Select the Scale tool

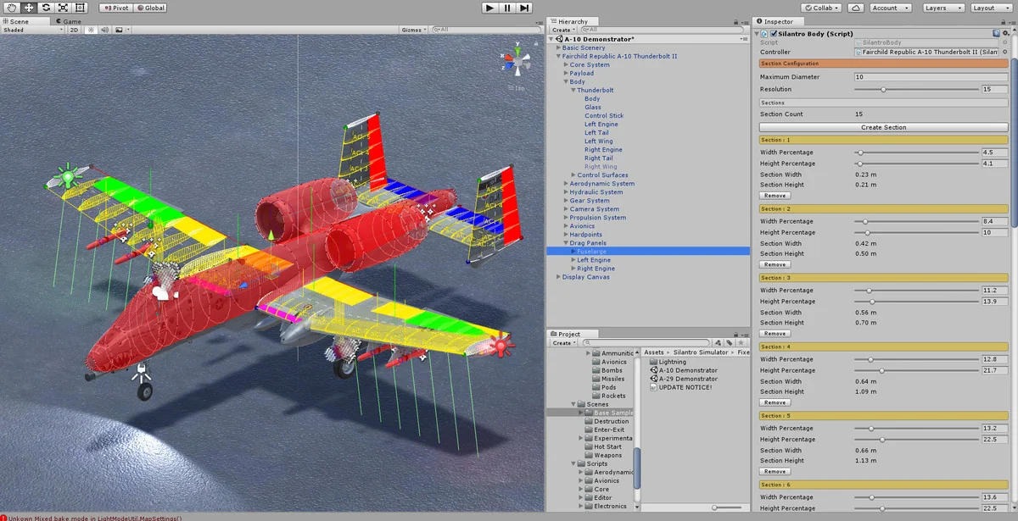pyautogui.click(x=63, y=8)
